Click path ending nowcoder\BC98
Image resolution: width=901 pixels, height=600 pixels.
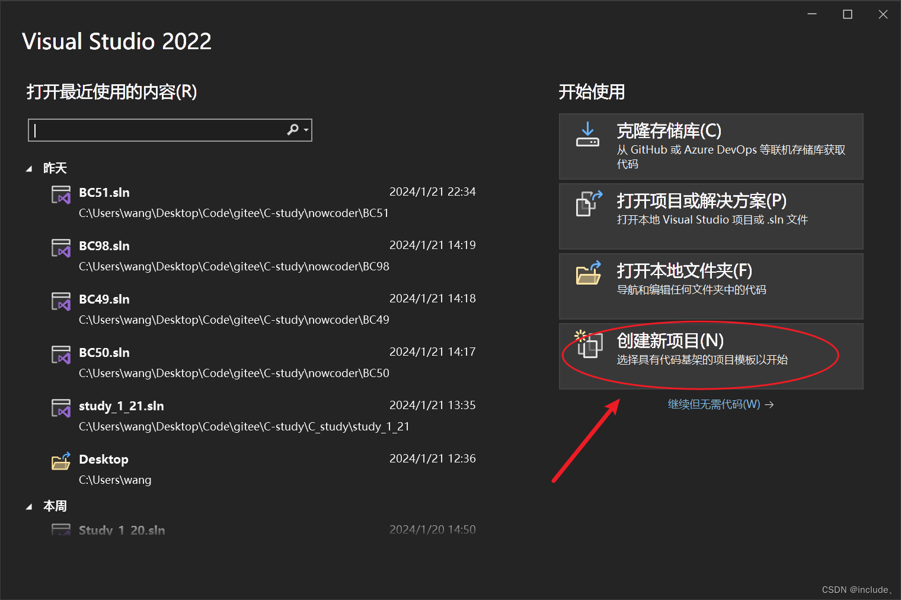(x=234, y=266)
